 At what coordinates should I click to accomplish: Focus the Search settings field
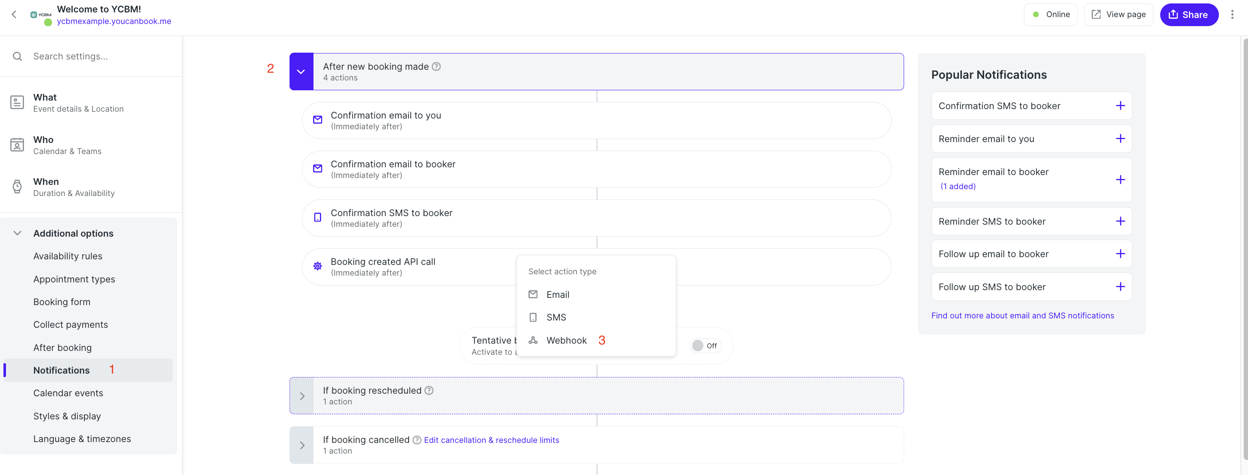click(91, 56)
